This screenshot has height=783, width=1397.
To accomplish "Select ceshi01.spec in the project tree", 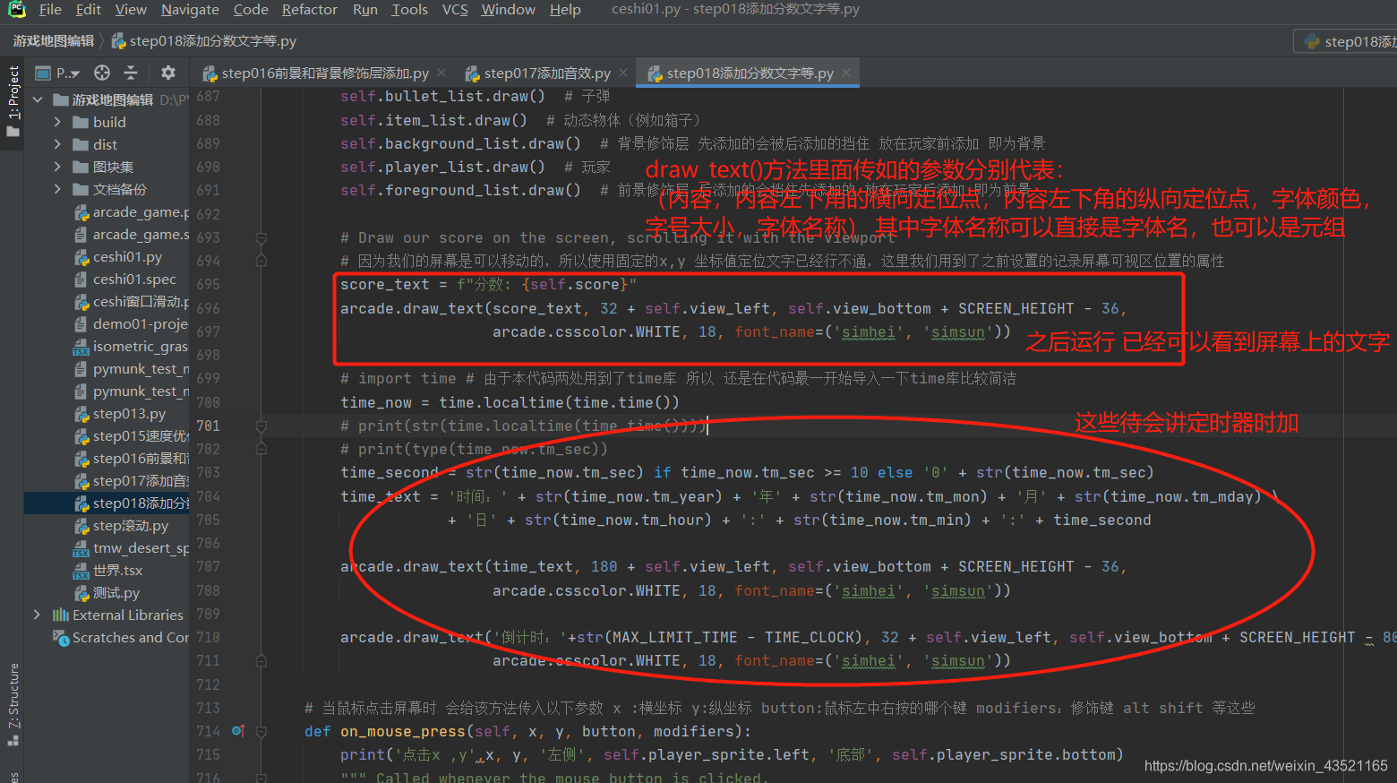I will (x=134, y=279).
